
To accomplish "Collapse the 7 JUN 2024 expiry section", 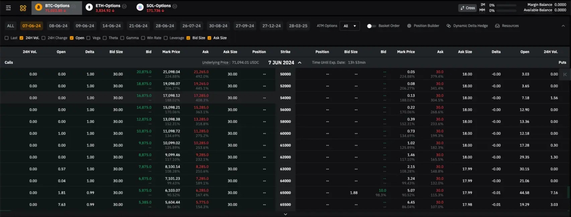I will (x=300, y=62).
